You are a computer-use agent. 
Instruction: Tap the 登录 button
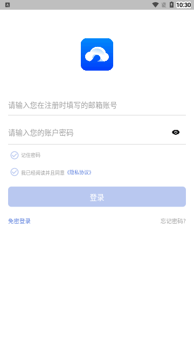pos(97,197)
